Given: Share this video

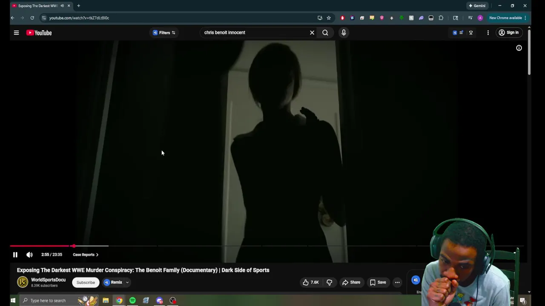Looking at the screenshot, I should 351,282.
